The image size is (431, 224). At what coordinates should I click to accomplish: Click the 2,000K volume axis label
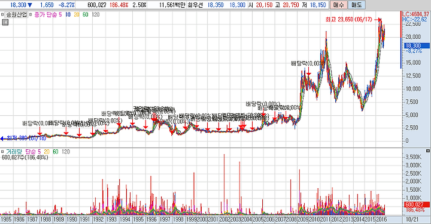tap(414, 182)
